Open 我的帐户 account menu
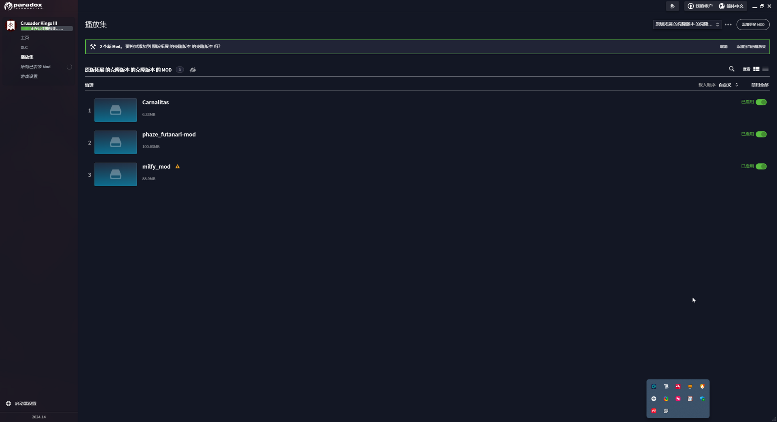777x422 pixels. [700, 6]
